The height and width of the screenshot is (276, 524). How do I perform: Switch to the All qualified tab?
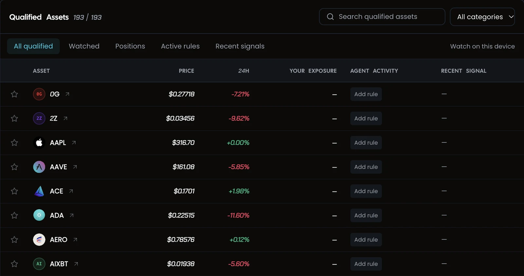click(x=33, y=46)
